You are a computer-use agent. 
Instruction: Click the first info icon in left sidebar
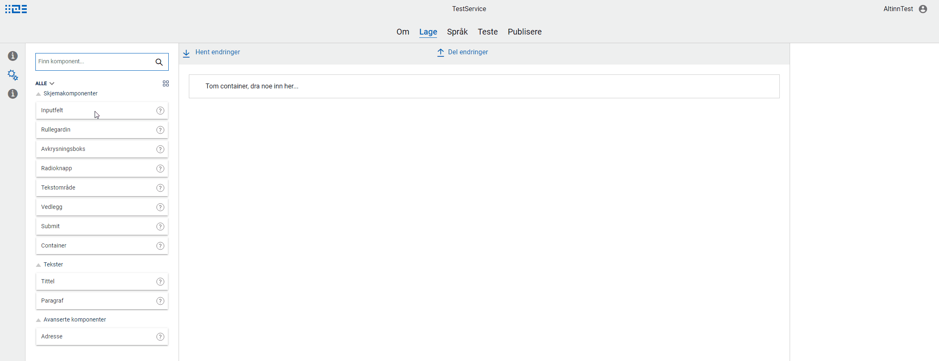coord(13,56)
